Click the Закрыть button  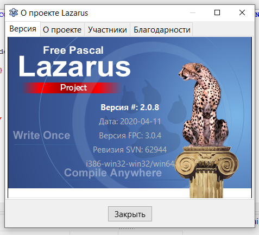tap(130, 214)
